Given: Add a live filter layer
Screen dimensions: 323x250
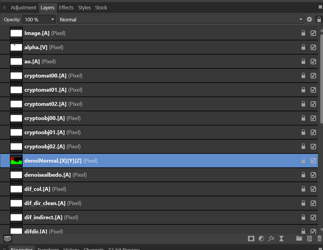Looking at the screenshot, I should click(x=281, y=239).
